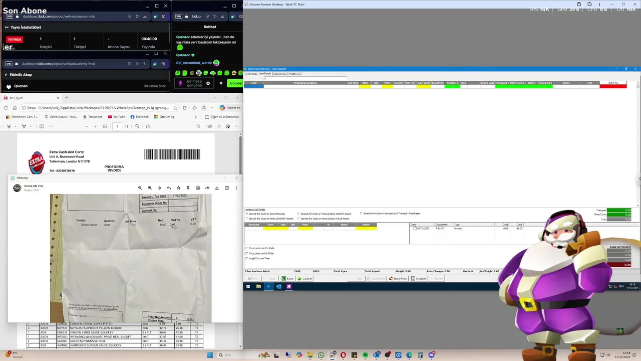
Task: Download the image from WhatsApp viewer
Action: tap(217, 188)
